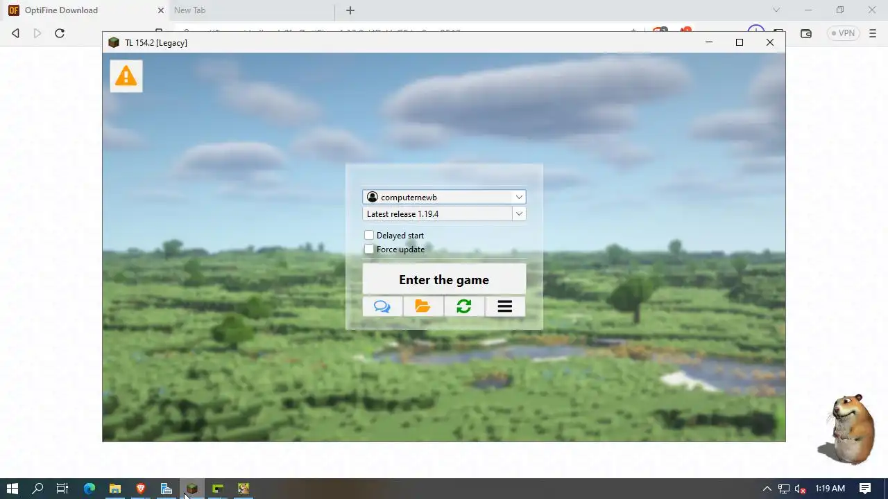The width and height of the screenshot is (888, 499).
Task: Minimize the TL 154.2 launcher window
Action: (709, 42)
